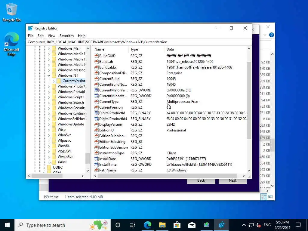Expand the WindowsUpdate key
This screenshot has height=231, width=308.
coord(49,124)
